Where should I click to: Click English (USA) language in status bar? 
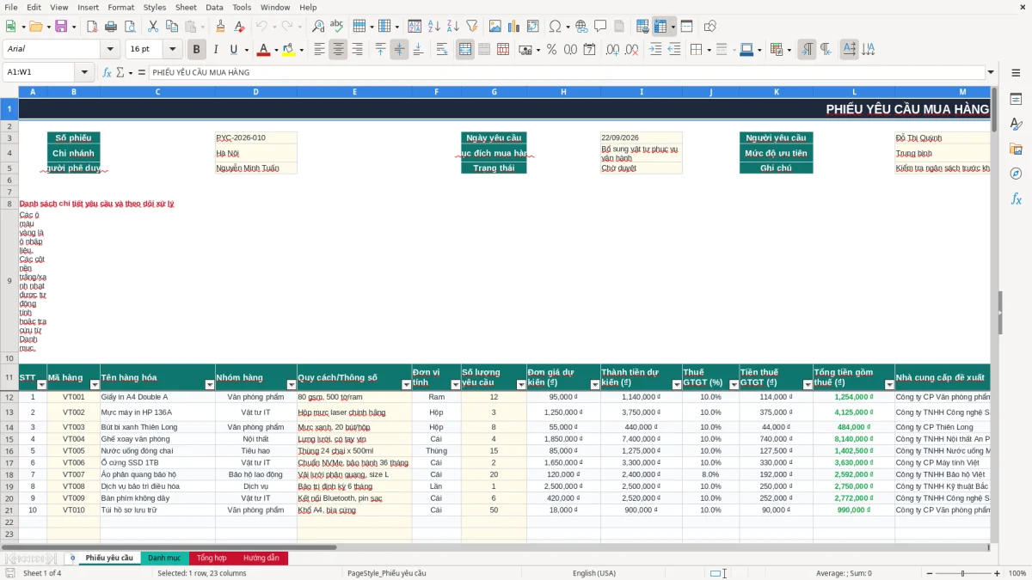coord(594,573)
